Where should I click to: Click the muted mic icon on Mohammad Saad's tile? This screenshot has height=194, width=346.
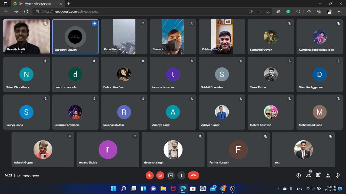click(x=339, y=99)
